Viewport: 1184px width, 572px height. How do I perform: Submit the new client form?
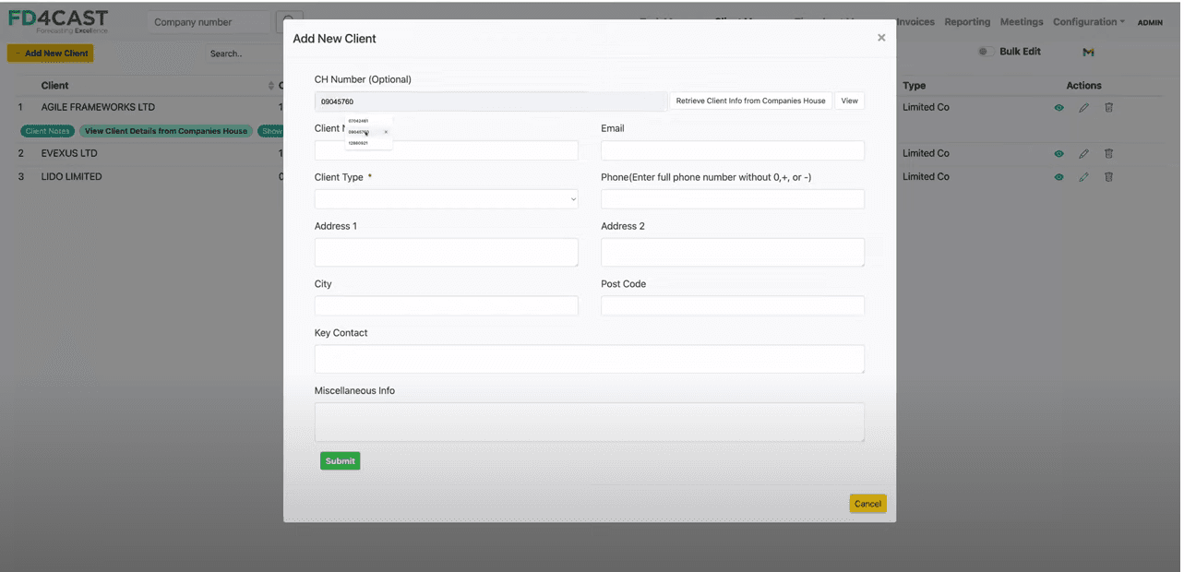[x=340, y=461]
